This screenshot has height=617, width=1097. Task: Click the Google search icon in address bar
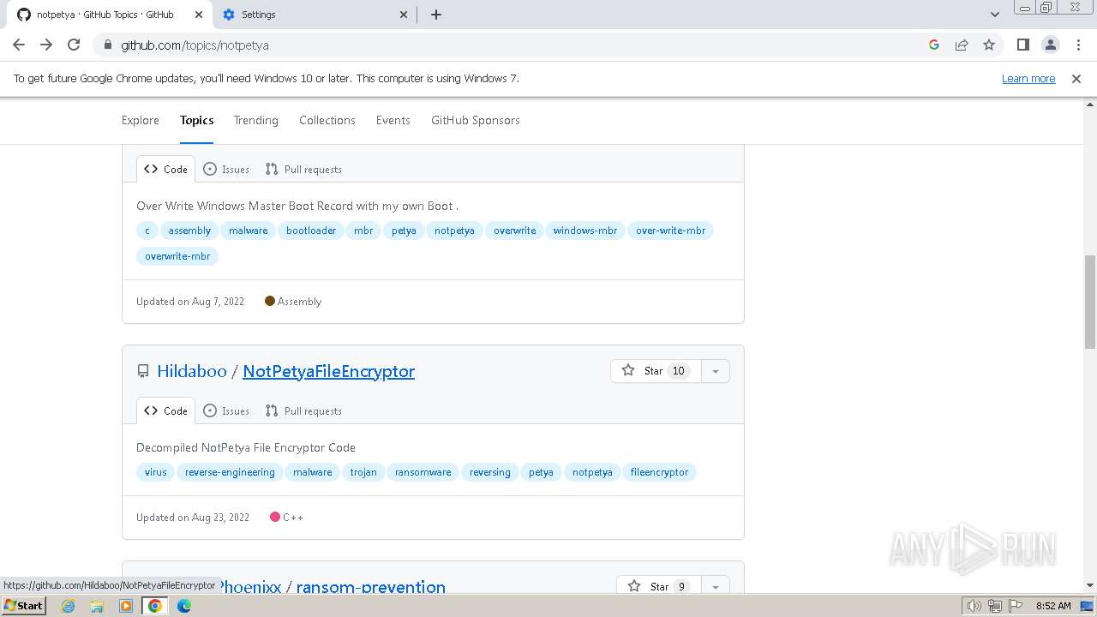pyautogui.click(x=934, y=45)
